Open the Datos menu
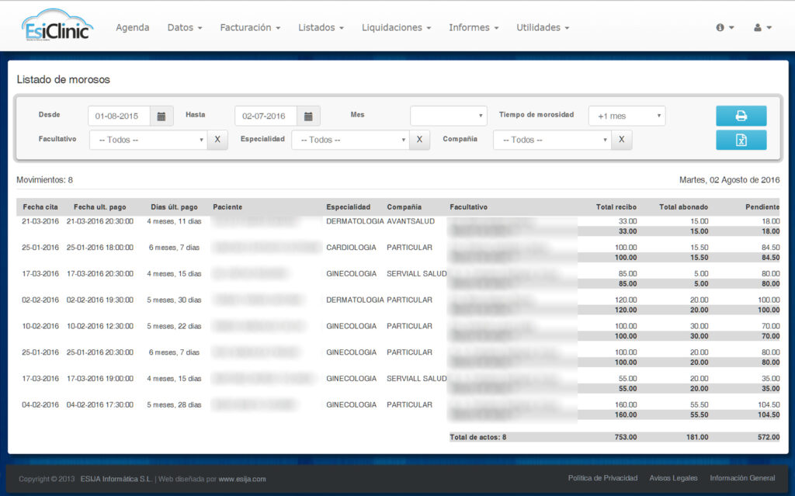Image resolution: width=795 pixels, height=496 pixels. (185, 27)
